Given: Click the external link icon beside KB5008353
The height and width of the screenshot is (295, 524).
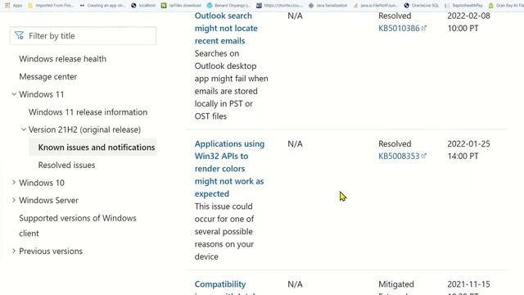Looking at the screenshot, I should [x=424, y=156].
